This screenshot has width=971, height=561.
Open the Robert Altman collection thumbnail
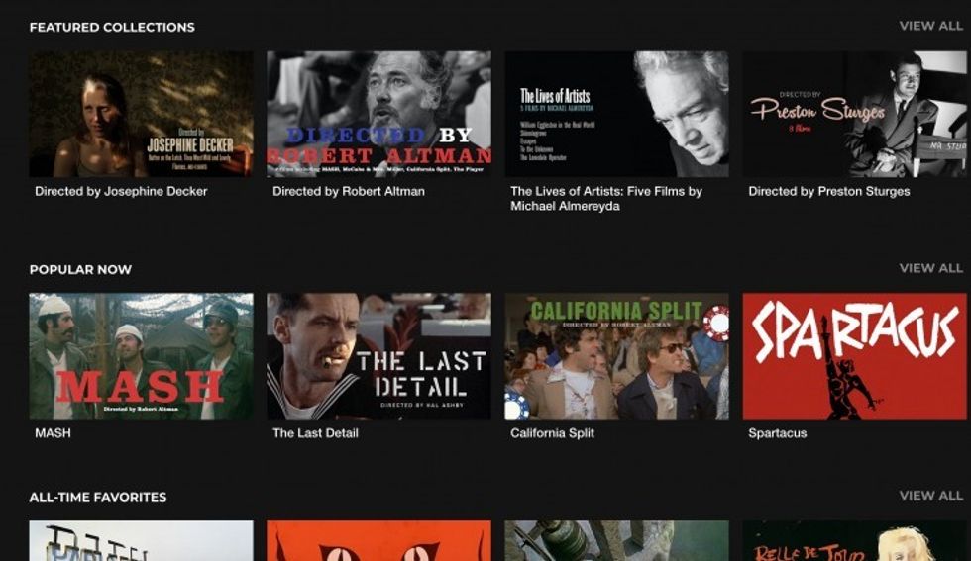pyautogui.click(x=378, y=115)
